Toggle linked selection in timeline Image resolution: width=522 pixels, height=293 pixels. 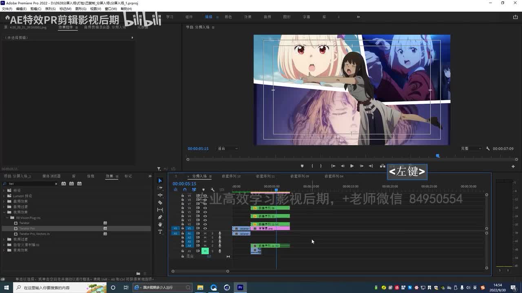tap(194, 190)
